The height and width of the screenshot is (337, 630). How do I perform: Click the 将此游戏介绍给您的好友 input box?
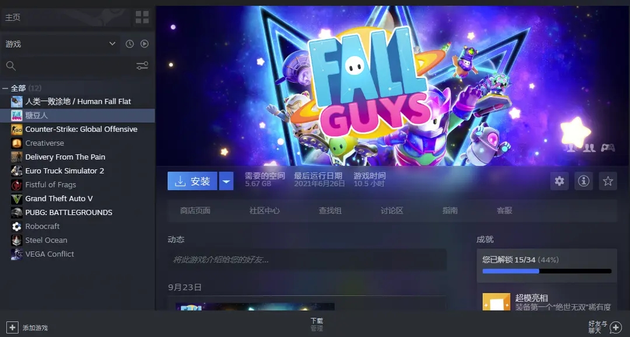(307, 260)
